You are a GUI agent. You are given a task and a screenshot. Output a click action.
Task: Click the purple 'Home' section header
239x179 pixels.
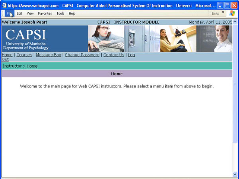[117, 74]
